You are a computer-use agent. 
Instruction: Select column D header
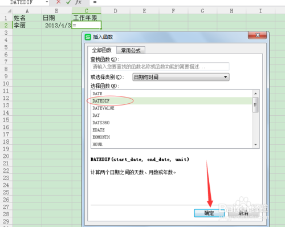pyautogui.click(x=115, y=11)
